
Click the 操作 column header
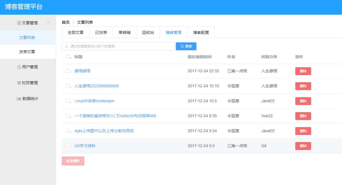(299, 57)
